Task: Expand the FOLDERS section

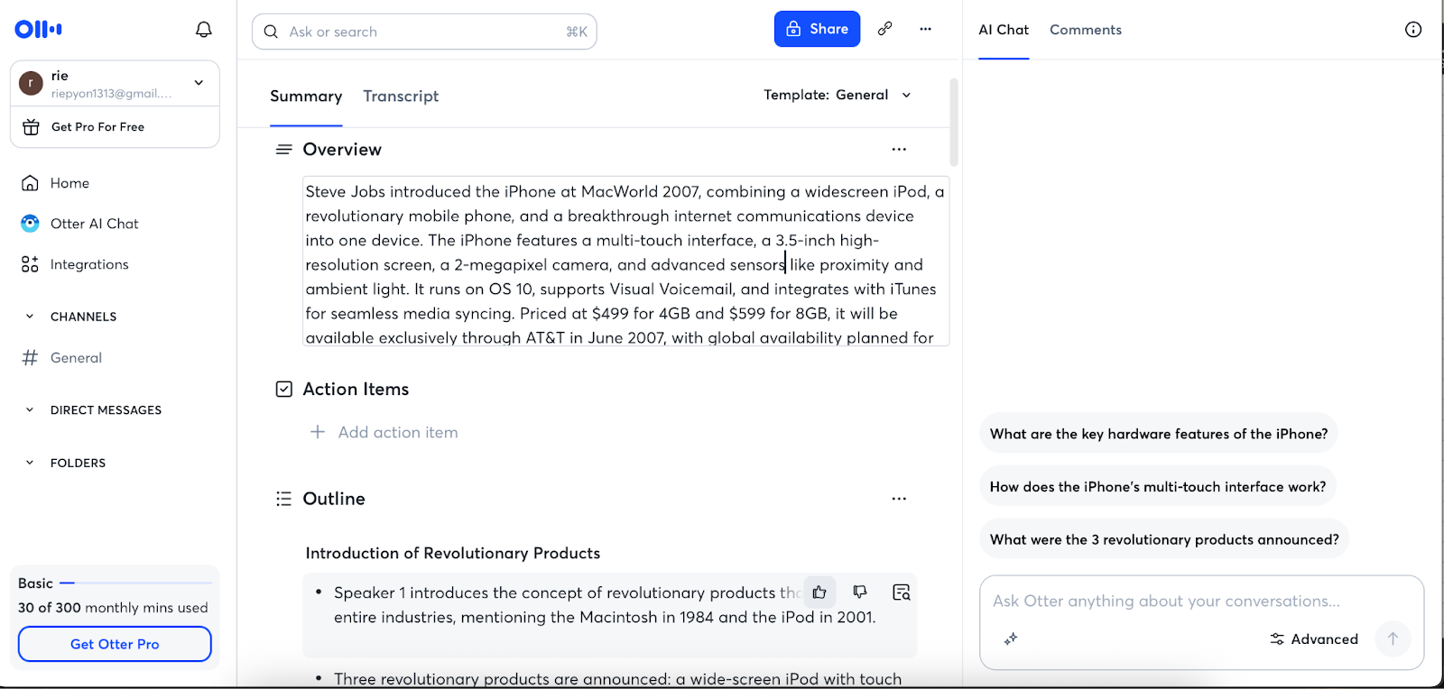Action: pyautogui.click(x=30, y=463)
